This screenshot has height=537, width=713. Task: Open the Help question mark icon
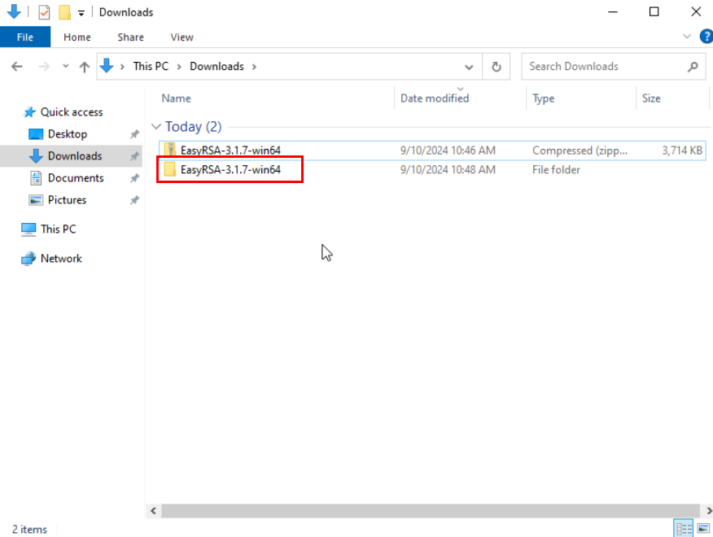pyautogui.click(x=705, y=37)
